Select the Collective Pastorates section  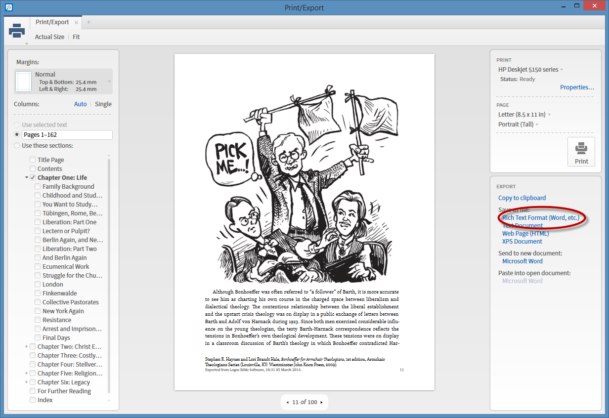pos(71,302)
